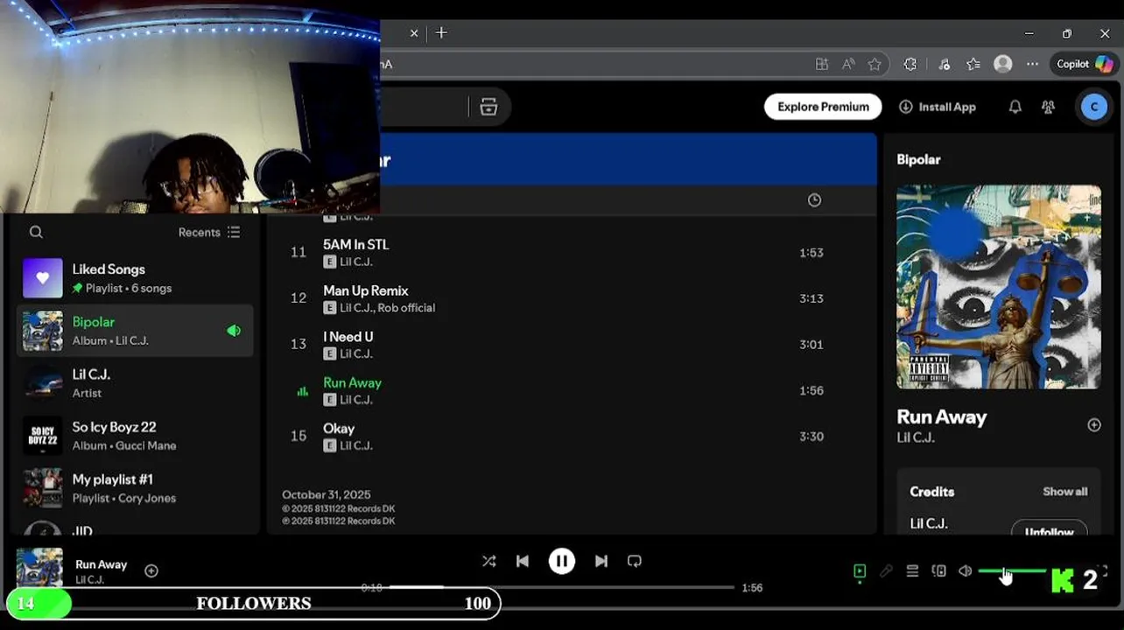This screenshot has height=630, width=1124.
Task: Open Lil C.J. artist in player bar
Action: click(89, 579)
